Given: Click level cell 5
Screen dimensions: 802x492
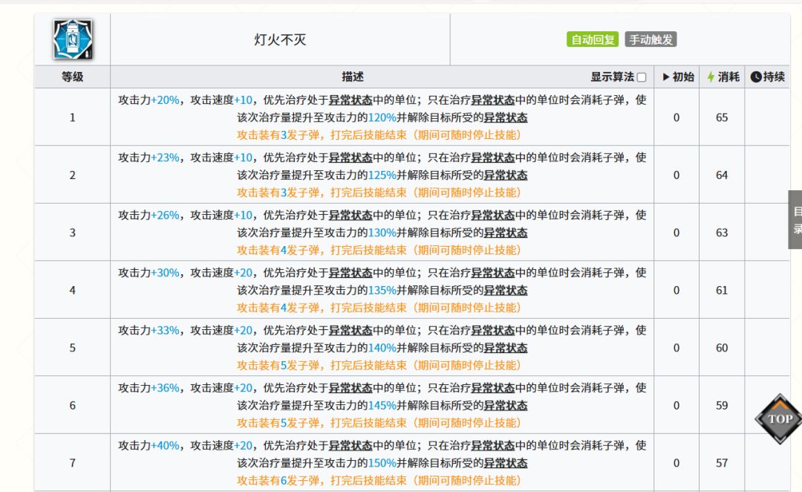Looking at the screenshot, I should click(72, 348).
